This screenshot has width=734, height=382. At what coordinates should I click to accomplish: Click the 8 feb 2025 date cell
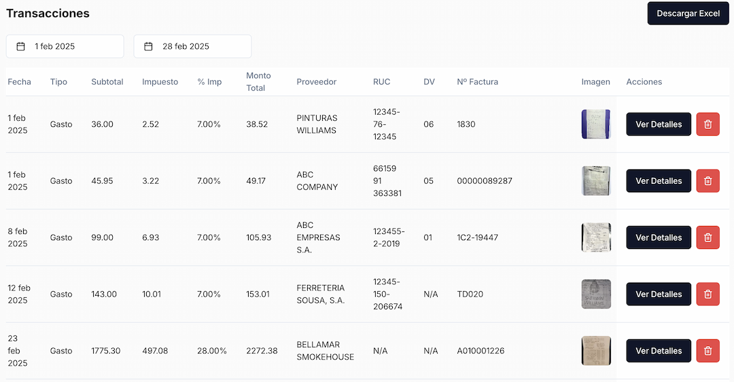pos(18,237)
